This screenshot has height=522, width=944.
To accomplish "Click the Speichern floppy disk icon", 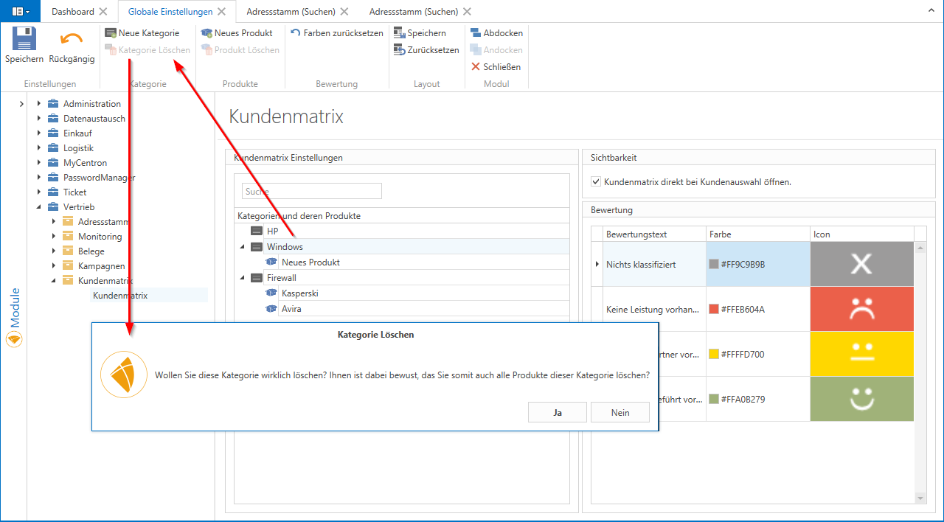I will point(24,39).
